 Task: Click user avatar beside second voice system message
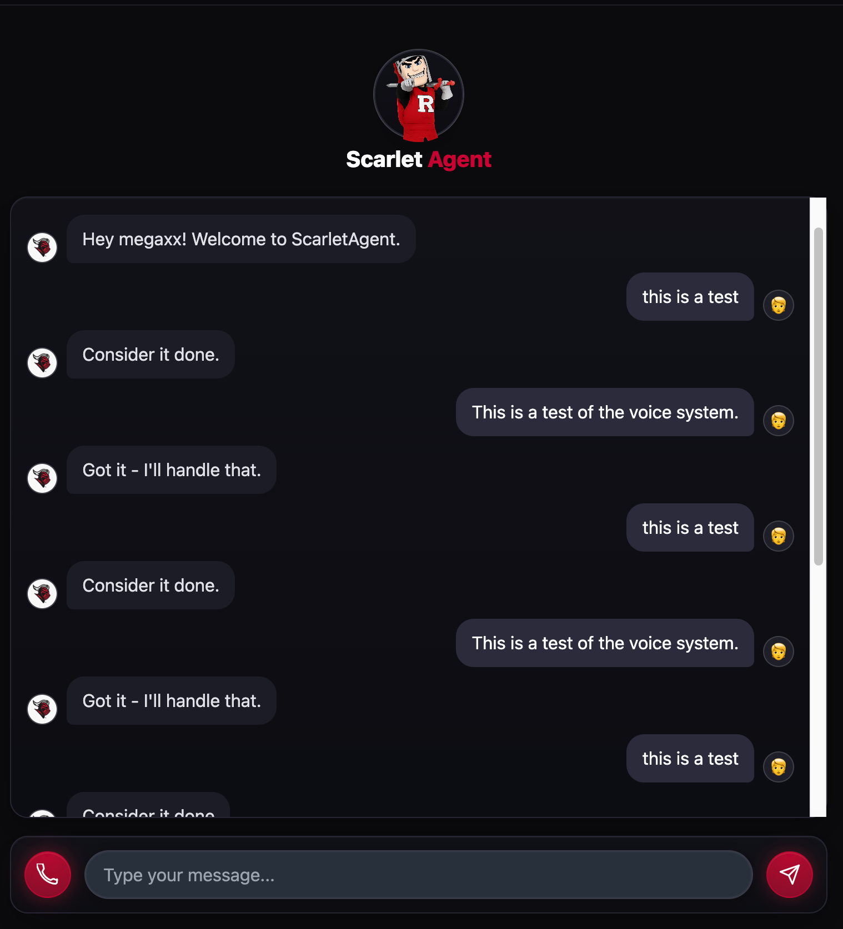point(779,652)
